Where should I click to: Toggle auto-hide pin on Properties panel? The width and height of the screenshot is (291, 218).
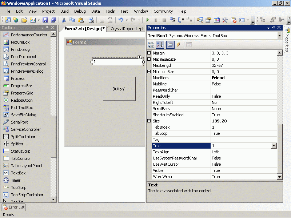coord(274,28)
